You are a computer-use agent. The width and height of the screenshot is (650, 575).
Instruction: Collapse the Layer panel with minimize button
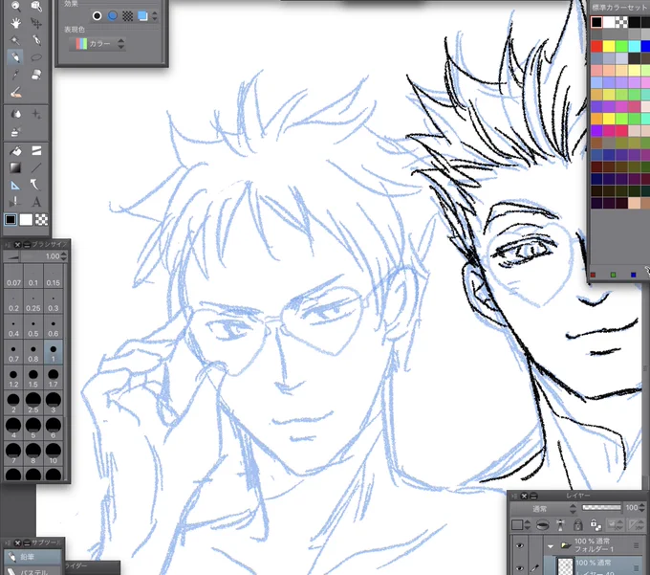(534, 496)
